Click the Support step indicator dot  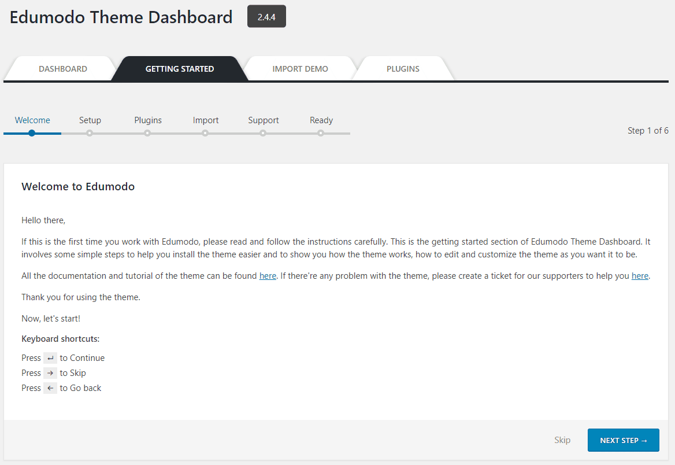263,133
